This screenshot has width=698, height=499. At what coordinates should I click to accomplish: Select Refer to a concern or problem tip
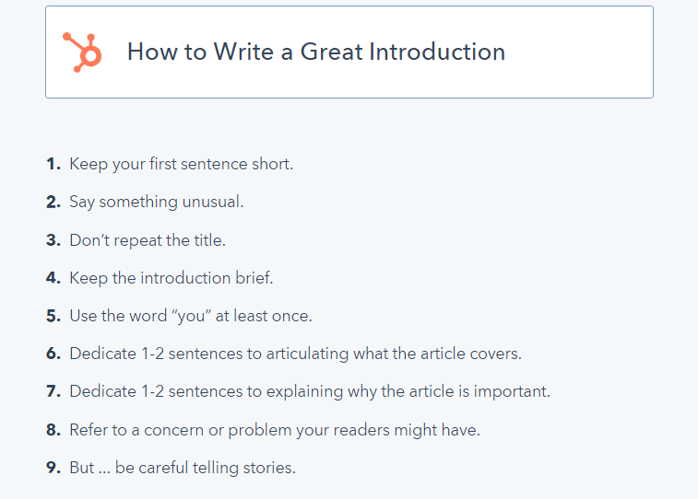point(275,430)
